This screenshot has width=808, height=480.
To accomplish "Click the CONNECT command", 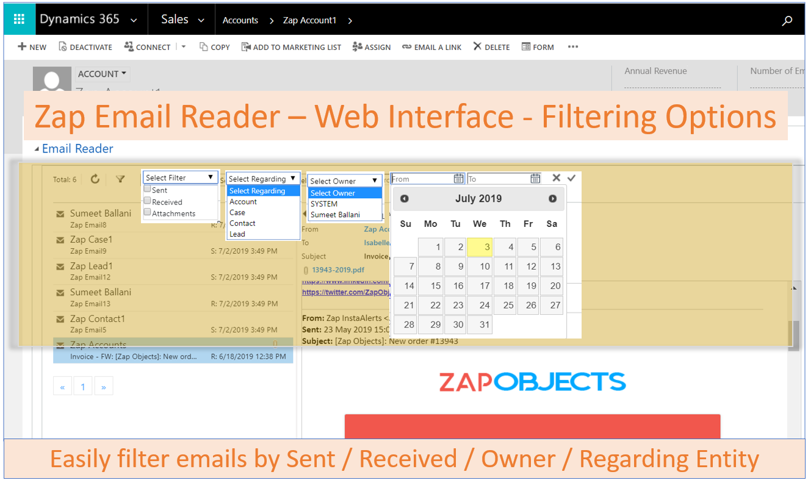I will point(147,47).
